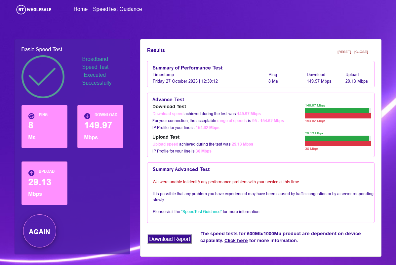This screenshot has height=265, width=396.
Task: Click the "range of speeds" pink text
Action: (x=232, y=121)
